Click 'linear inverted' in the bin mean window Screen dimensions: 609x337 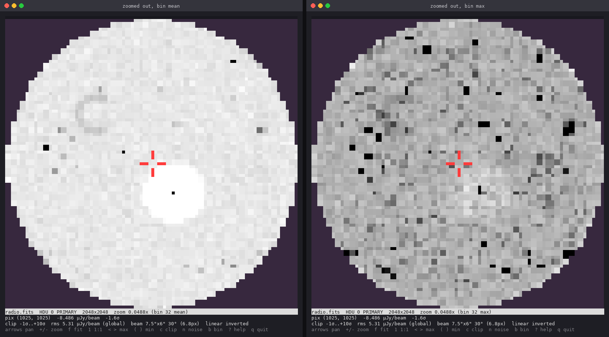coord(227,324)
